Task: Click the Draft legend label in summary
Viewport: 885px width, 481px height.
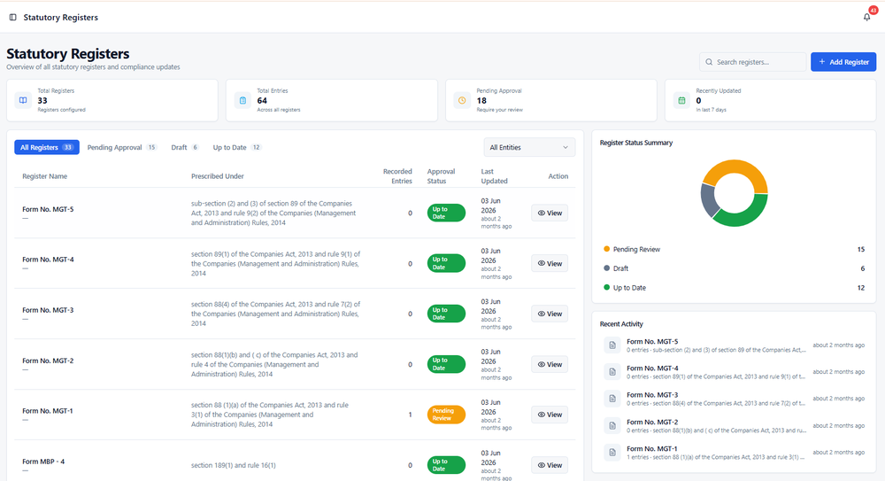Action: pos(621,268)
